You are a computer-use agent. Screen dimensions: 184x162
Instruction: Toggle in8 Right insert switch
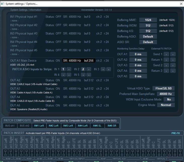148,153
